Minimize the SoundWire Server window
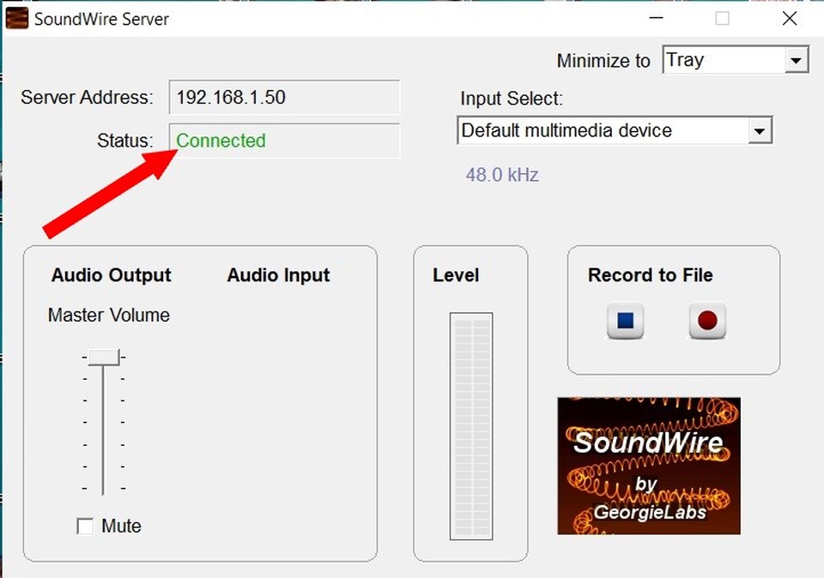The height and width of the screenshot is (578, 824). click(x=656, y=18)
